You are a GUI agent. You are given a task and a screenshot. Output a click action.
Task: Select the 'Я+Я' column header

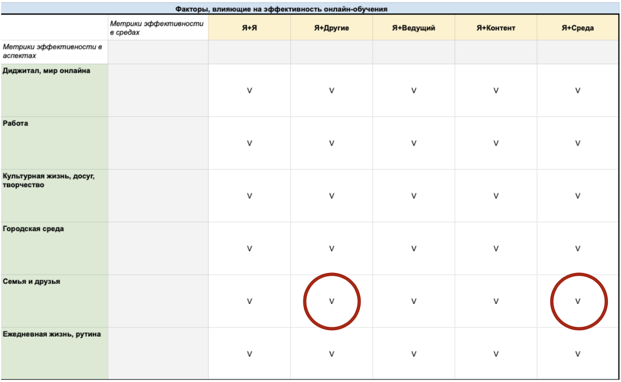point(249,28)
